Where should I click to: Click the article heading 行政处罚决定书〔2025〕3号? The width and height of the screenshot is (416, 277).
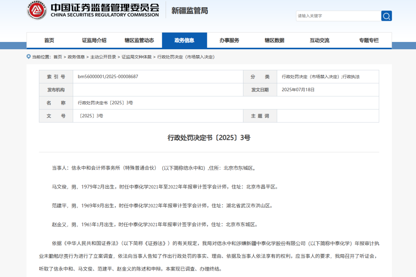(x=209, y=138)
